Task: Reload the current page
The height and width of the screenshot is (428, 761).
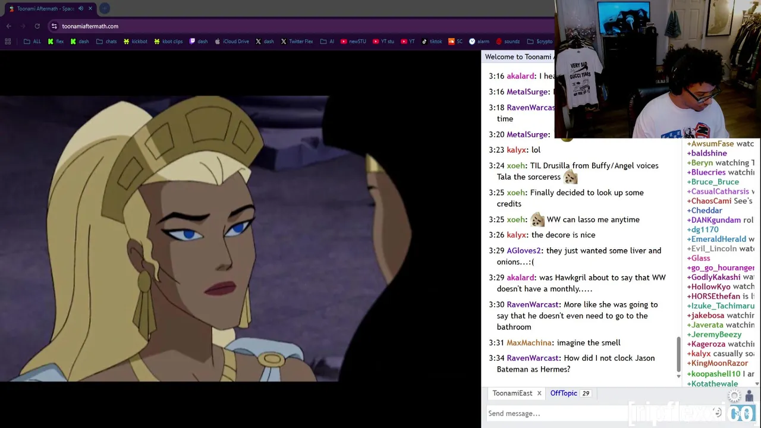Action: pyautogui.click(x=37, y=26)
